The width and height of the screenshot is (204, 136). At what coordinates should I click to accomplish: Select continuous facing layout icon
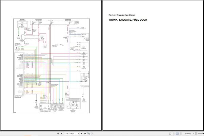181,134
